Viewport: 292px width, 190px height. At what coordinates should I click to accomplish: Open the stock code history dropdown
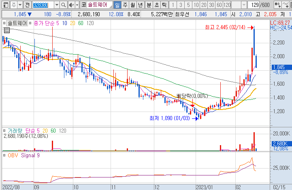57,5
